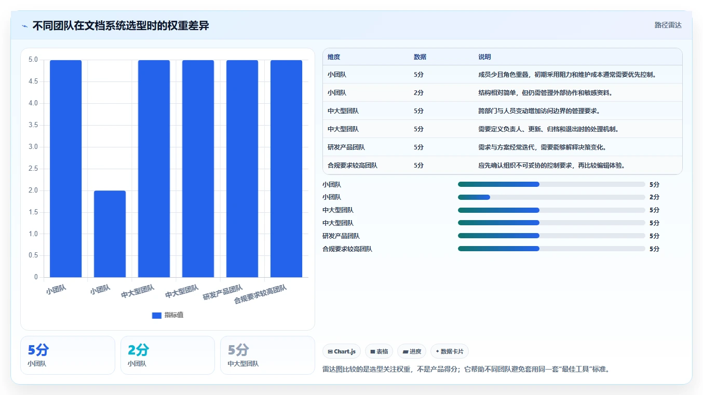The height and width of the screenshot is (395, 703).
Task: Click the chart bar for 研发产品团队
Action: coord(242,169)
